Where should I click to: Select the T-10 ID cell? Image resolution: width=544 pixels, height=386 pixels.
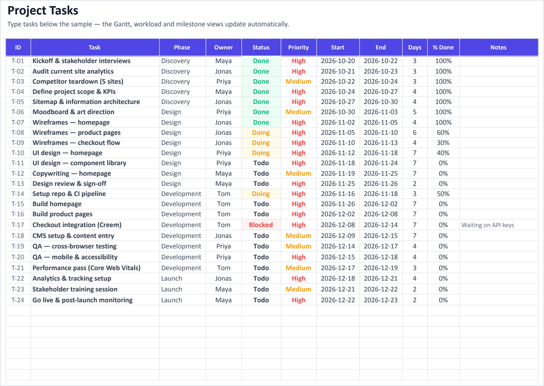click(x=18, y=153)
